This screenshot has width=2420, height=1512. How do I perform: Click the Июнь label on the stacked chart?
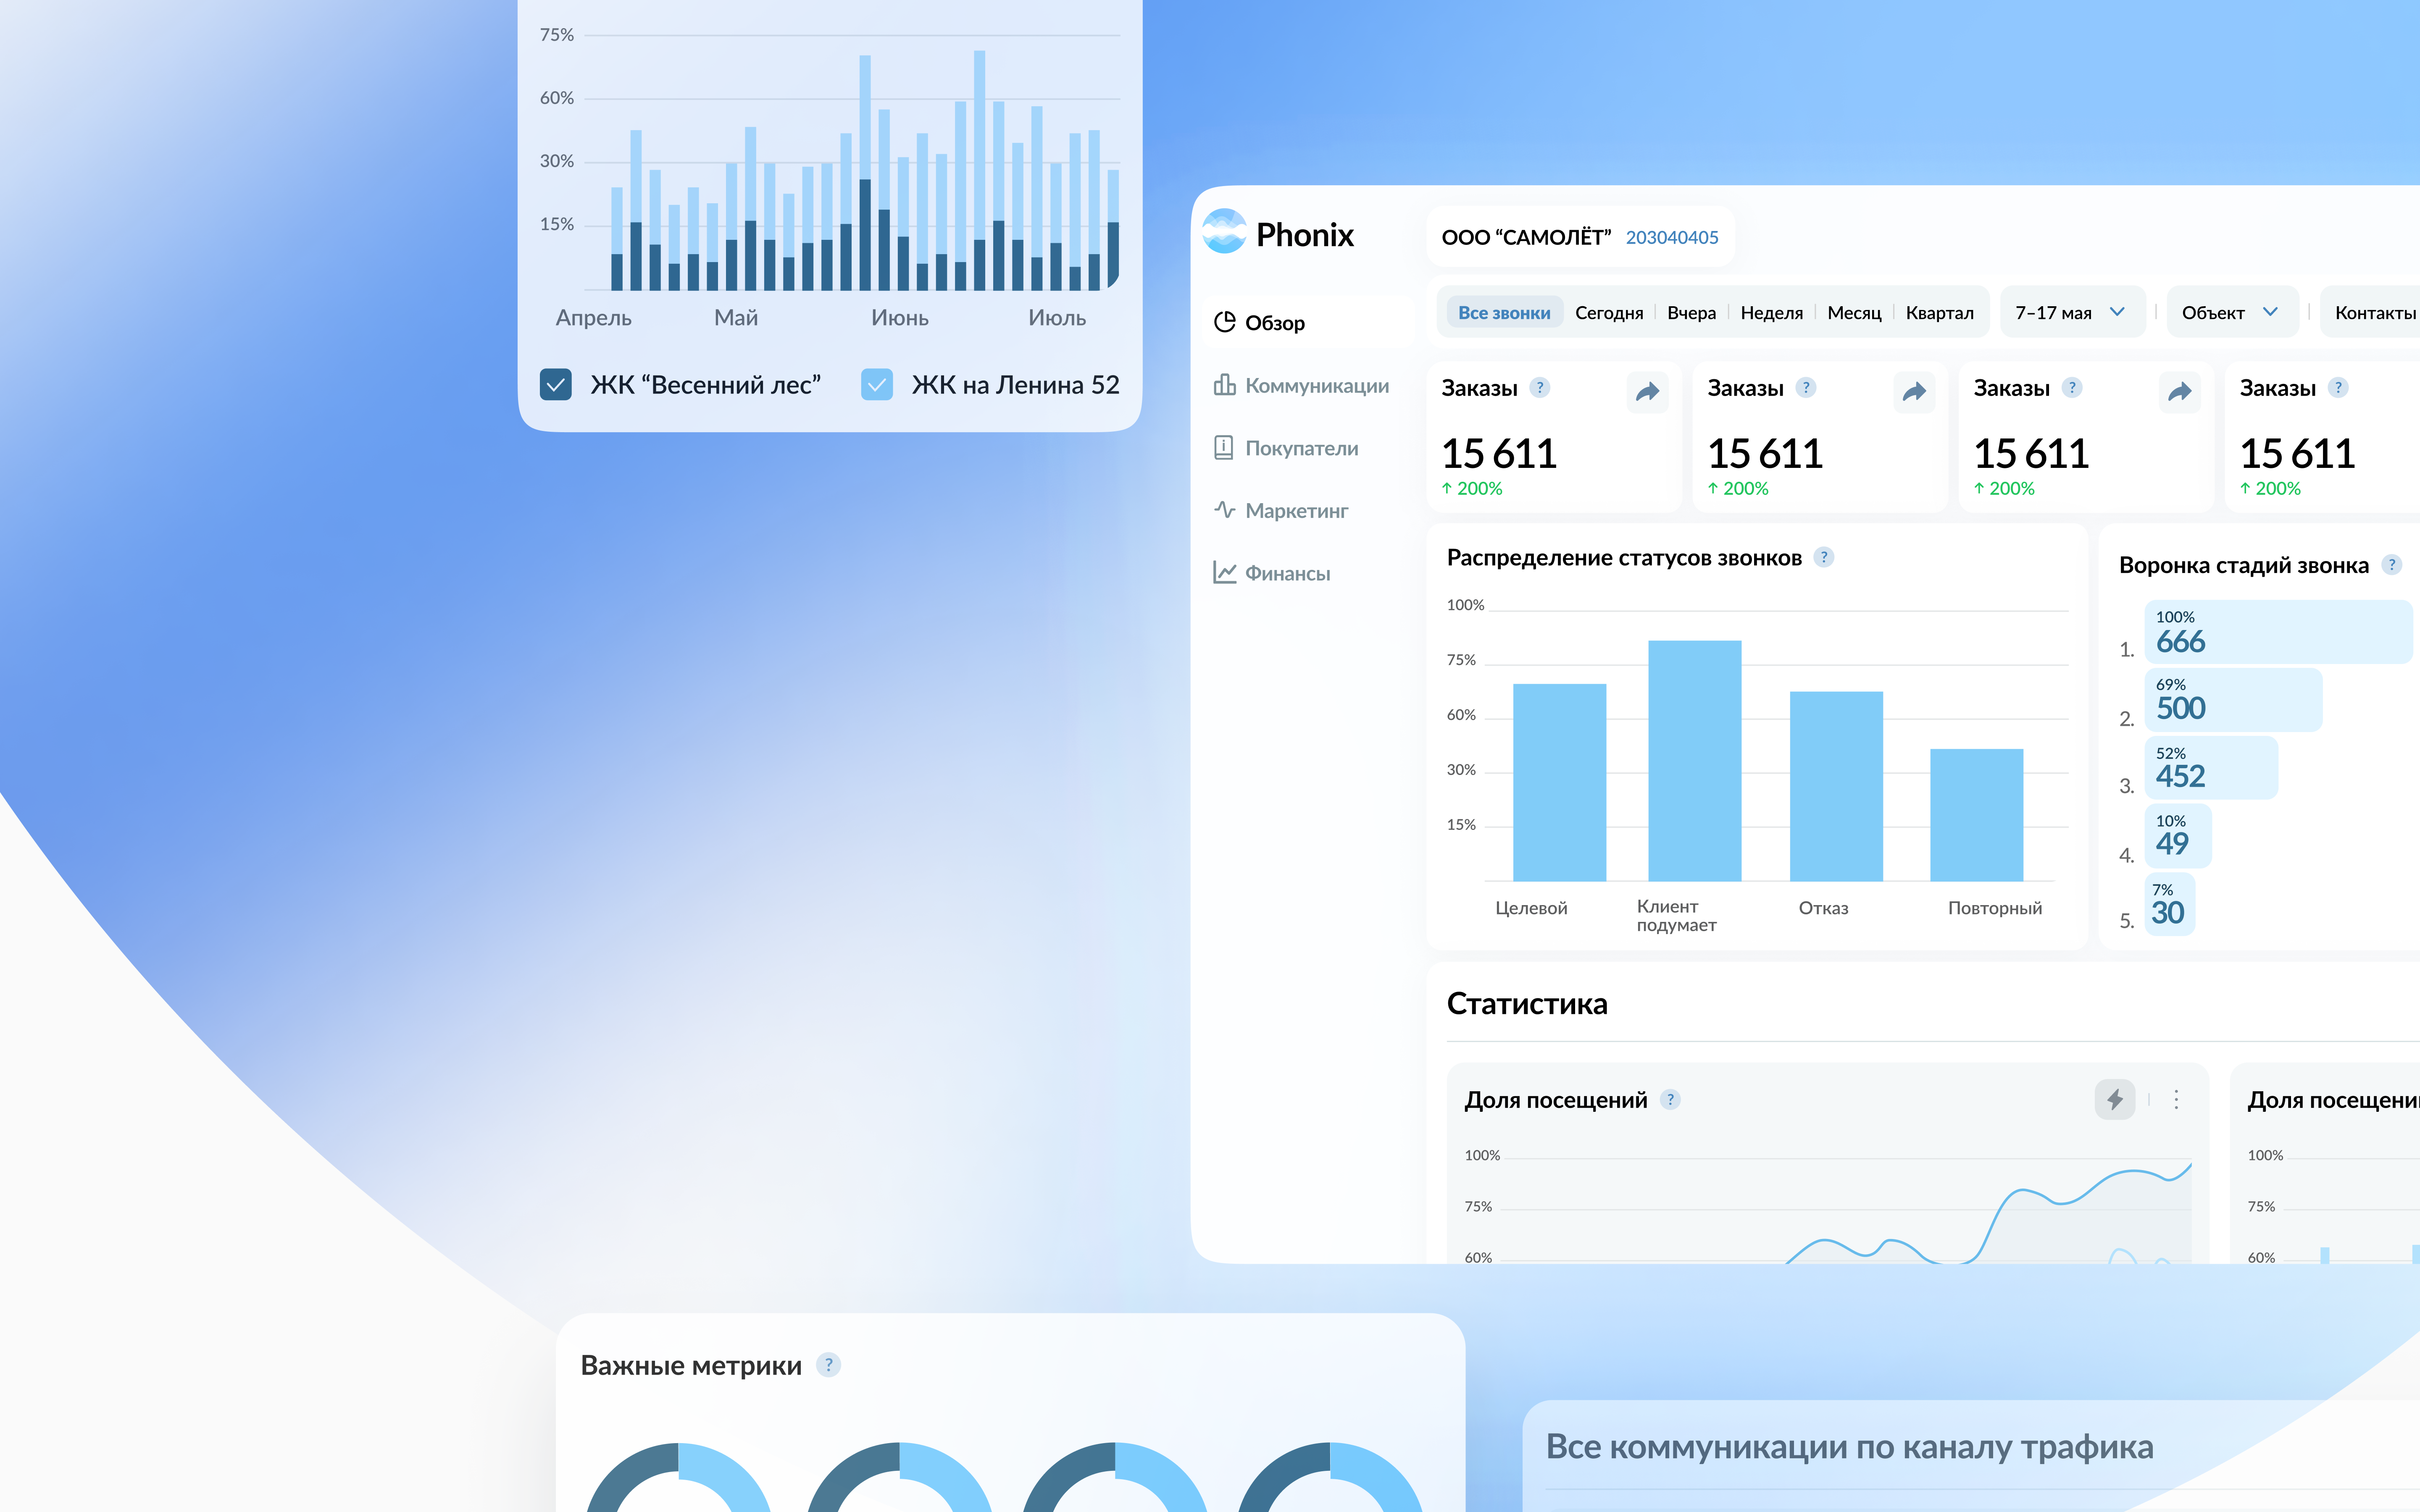click(x=899, y=318)
